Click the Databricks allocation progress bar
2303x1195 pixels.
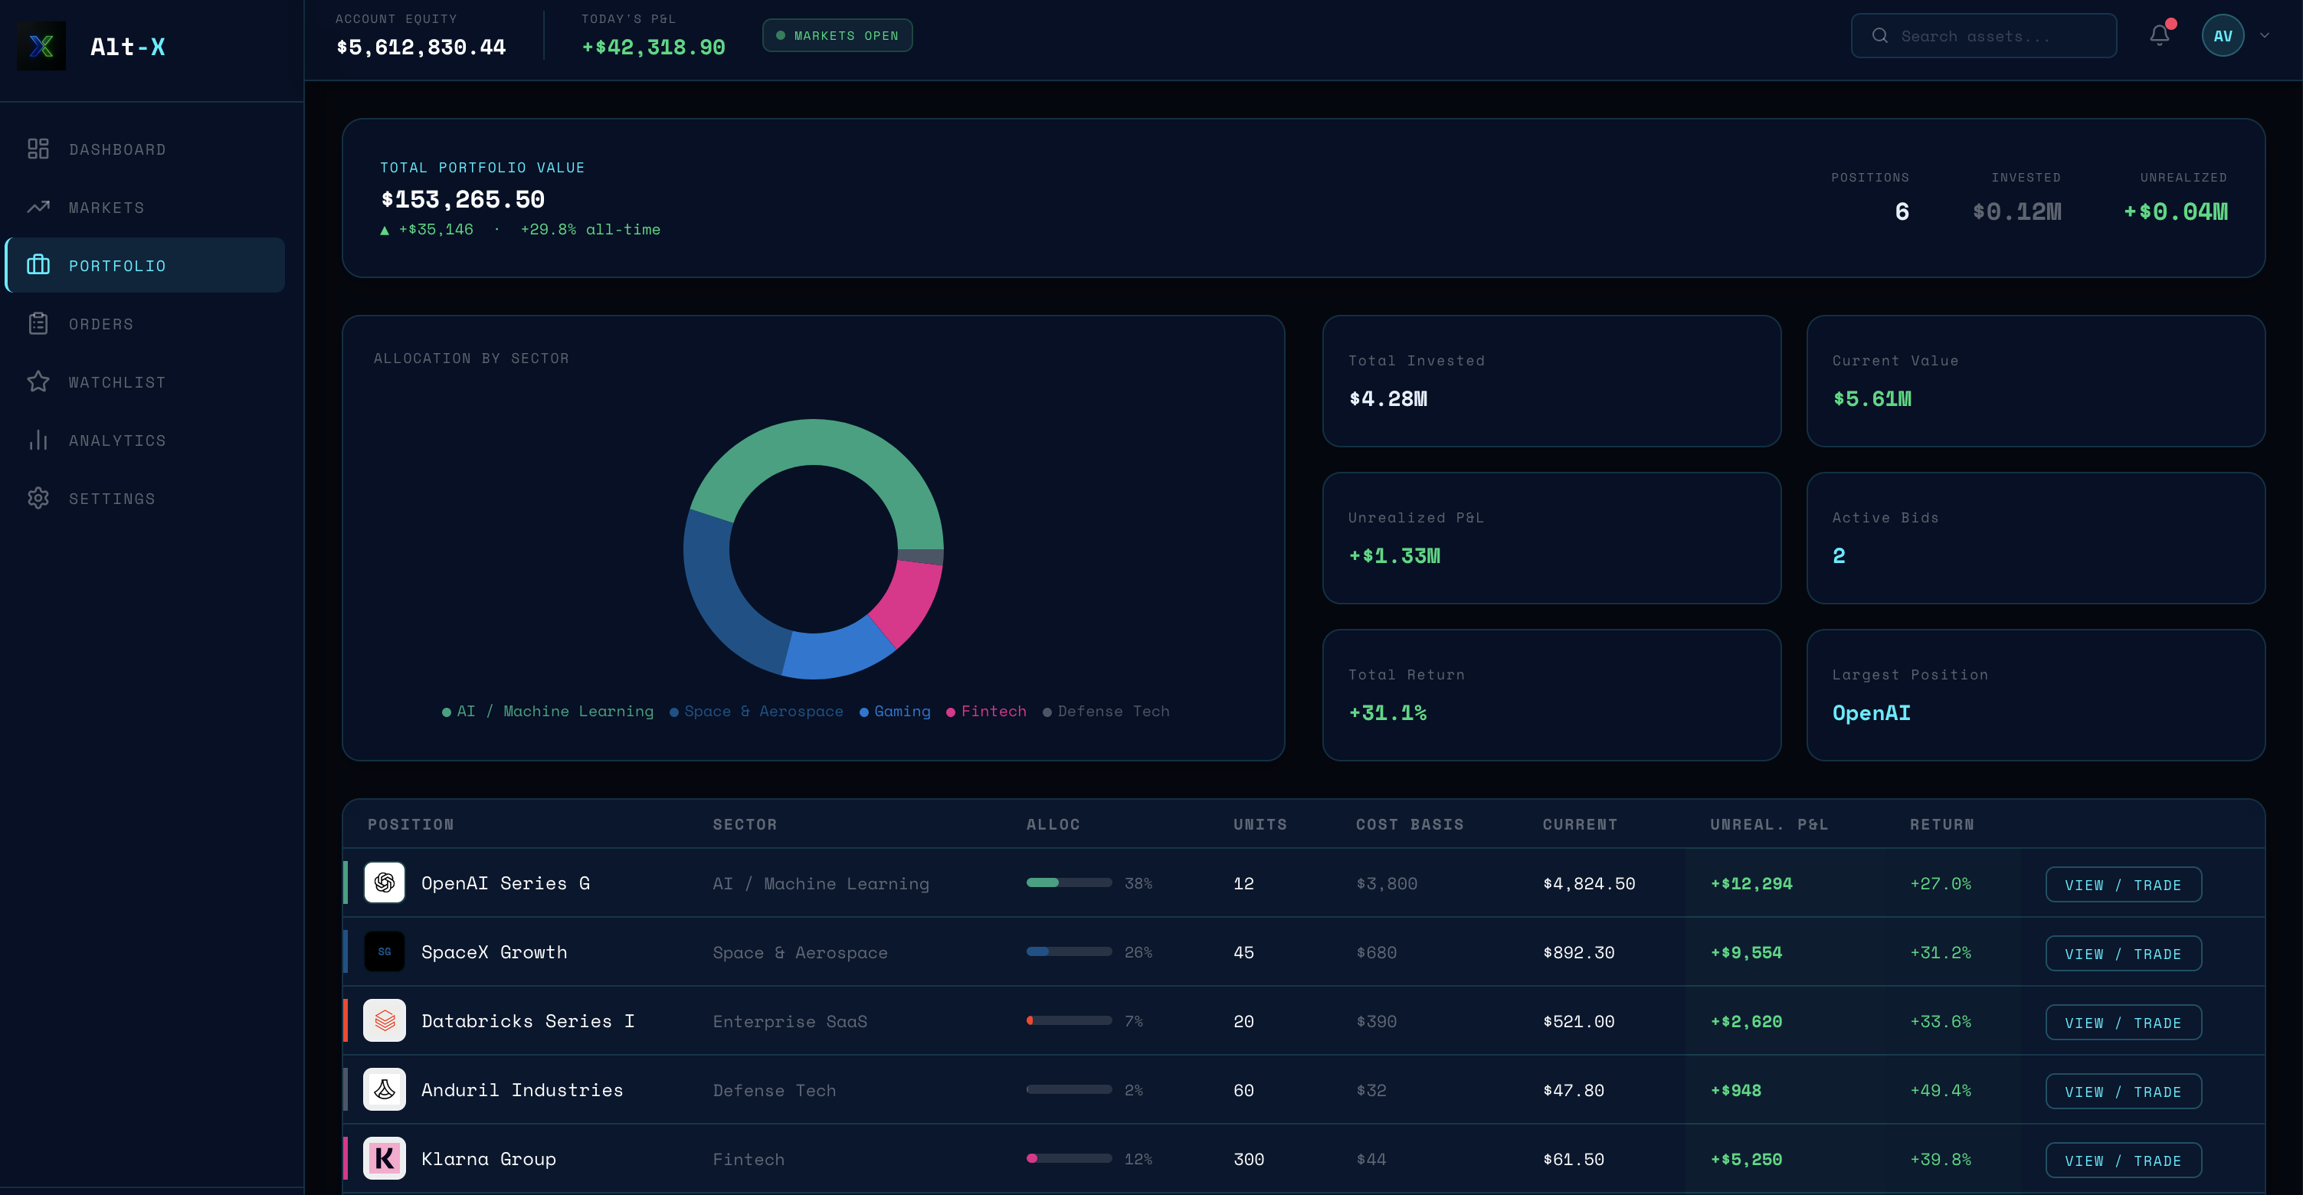pos(1070,1020)
